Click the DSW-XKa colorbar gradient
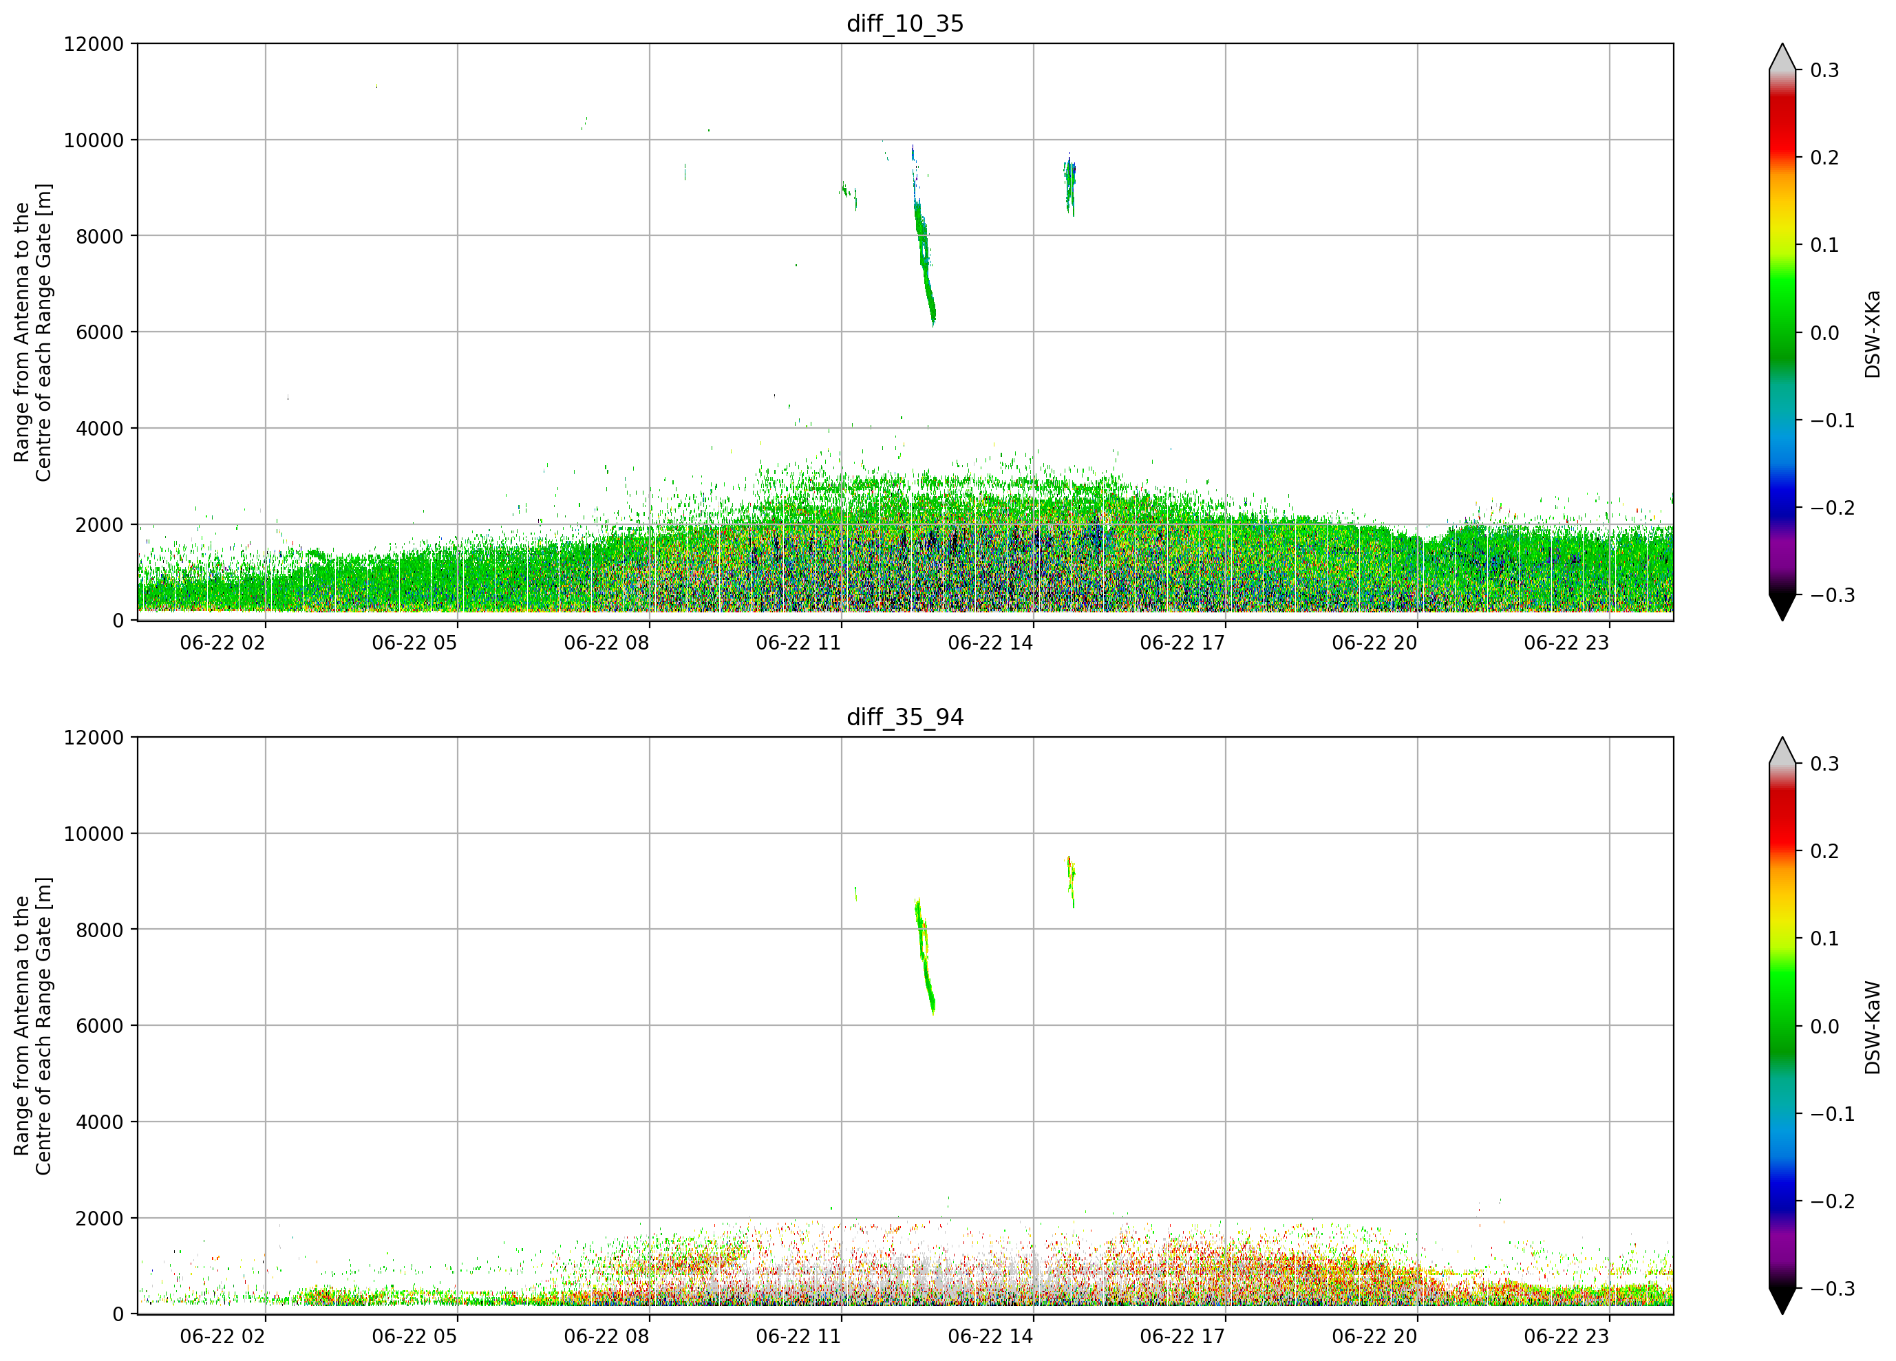1896x1361 pixels. point(1782,332)
